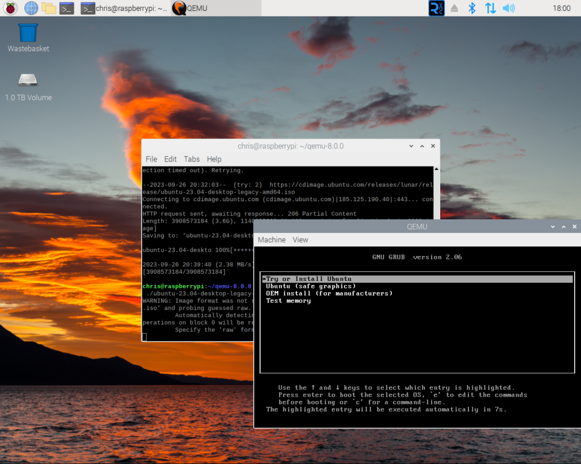Click the terminal cursor block

[x=145, y=337]
